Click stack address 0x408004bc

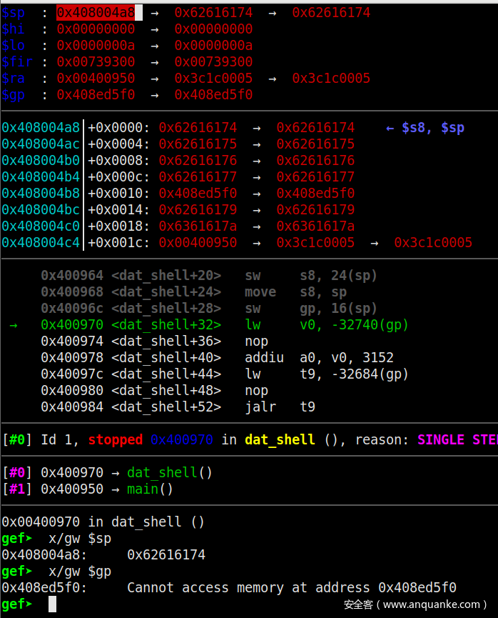click(41, 209)
